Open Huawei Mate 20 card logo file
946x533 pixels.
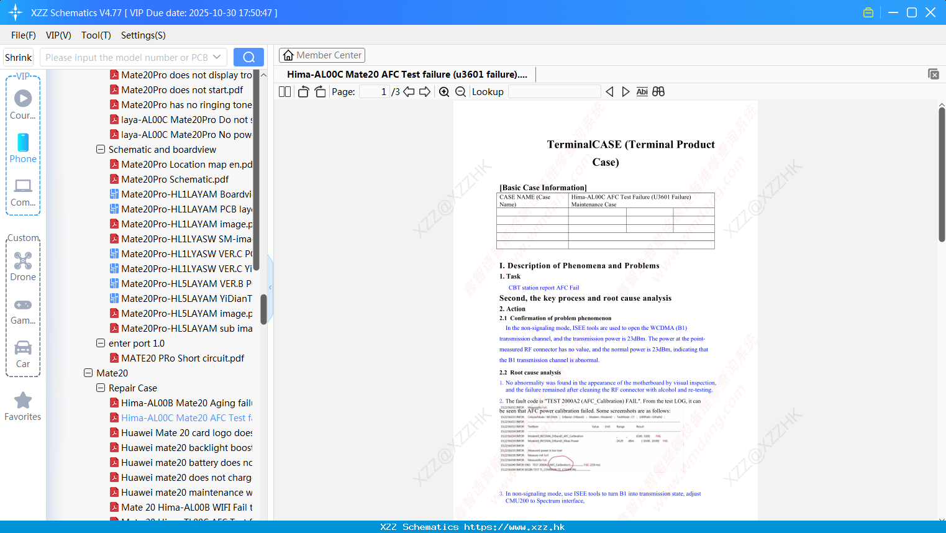[181, 433]
